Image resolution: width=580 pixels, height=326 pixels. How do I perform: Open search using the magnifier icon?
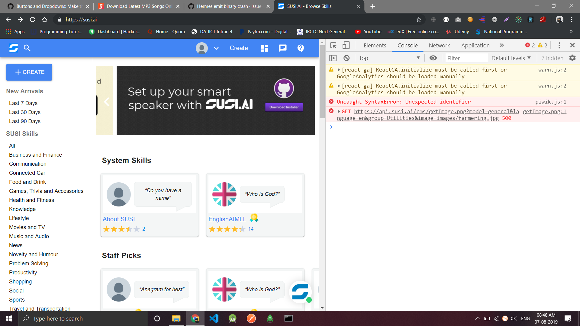(27, 48)
